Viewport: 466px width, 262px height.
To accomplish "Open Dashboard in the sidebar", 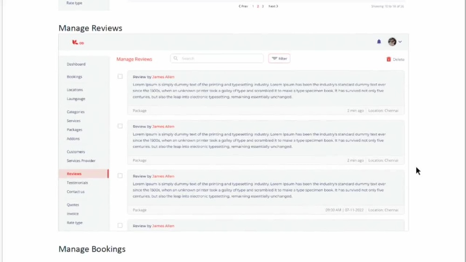I will 76,64.
